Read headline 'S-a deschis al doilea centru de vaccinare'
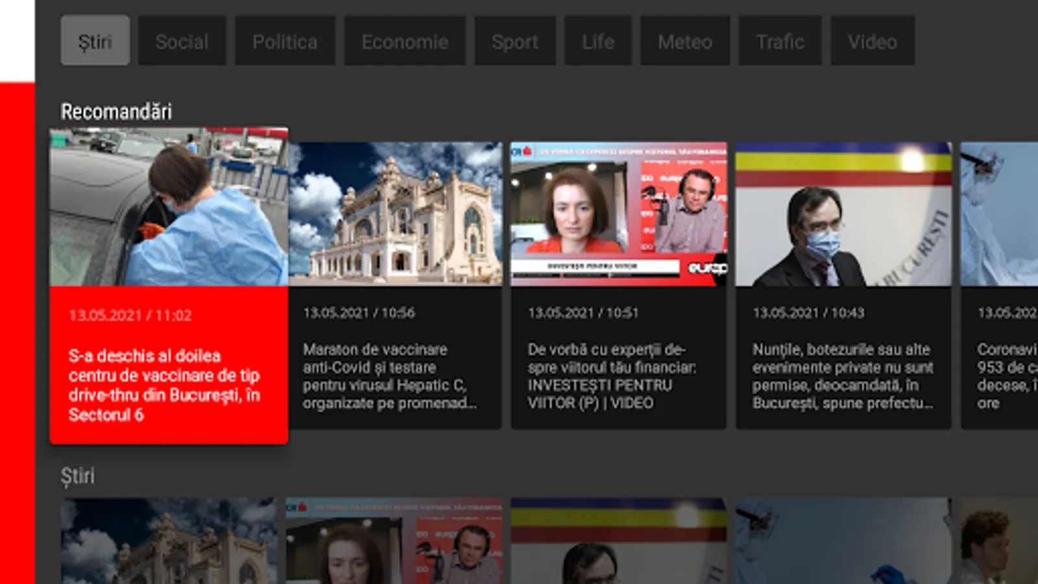Viewport: 1038px width, 584px height. click(x=164, y=385)
